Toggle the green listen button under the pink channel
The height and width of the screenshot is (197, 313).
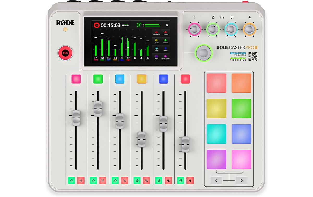pyautogui.click(x=71, y=180)
